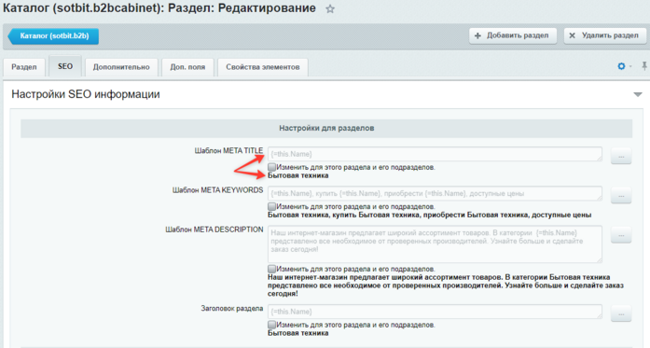Focus the Заголовок раздела field
The height and width of the screenshot is (348, 650).
point(435,312)
